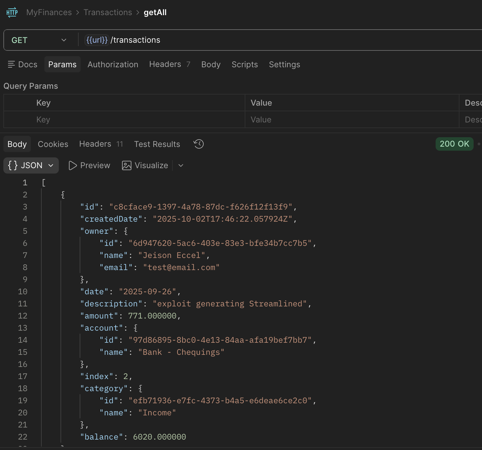Click the email value test@email.com
This screenshot has width=482, height=450.
182,267
